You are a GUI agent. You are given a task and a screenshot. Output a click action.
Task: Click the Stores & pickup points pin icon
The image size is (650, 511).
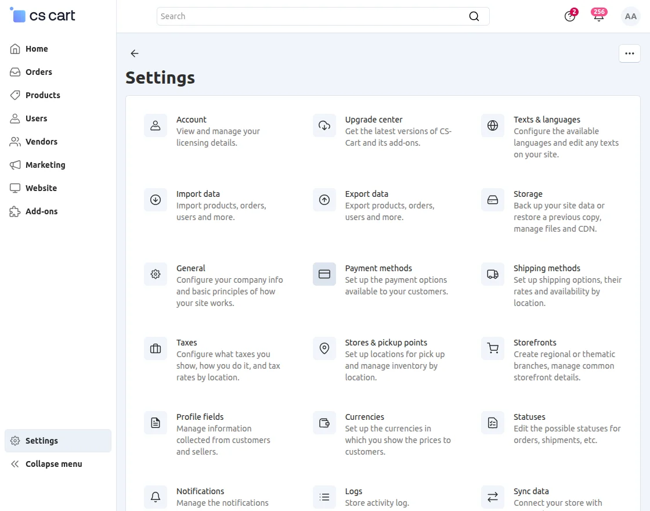(x=324, y=348)
